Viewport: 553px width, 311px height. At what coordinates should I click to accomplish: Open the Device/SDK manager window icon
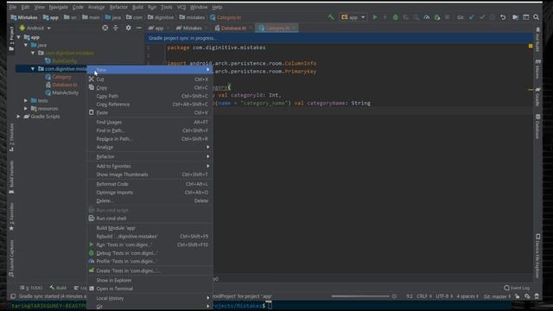(526, 17)
